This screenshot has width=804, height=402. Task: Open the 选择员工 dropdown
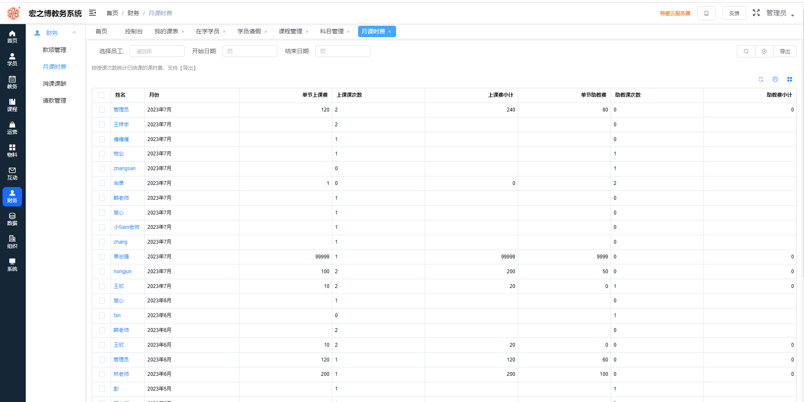click(157, 51)
